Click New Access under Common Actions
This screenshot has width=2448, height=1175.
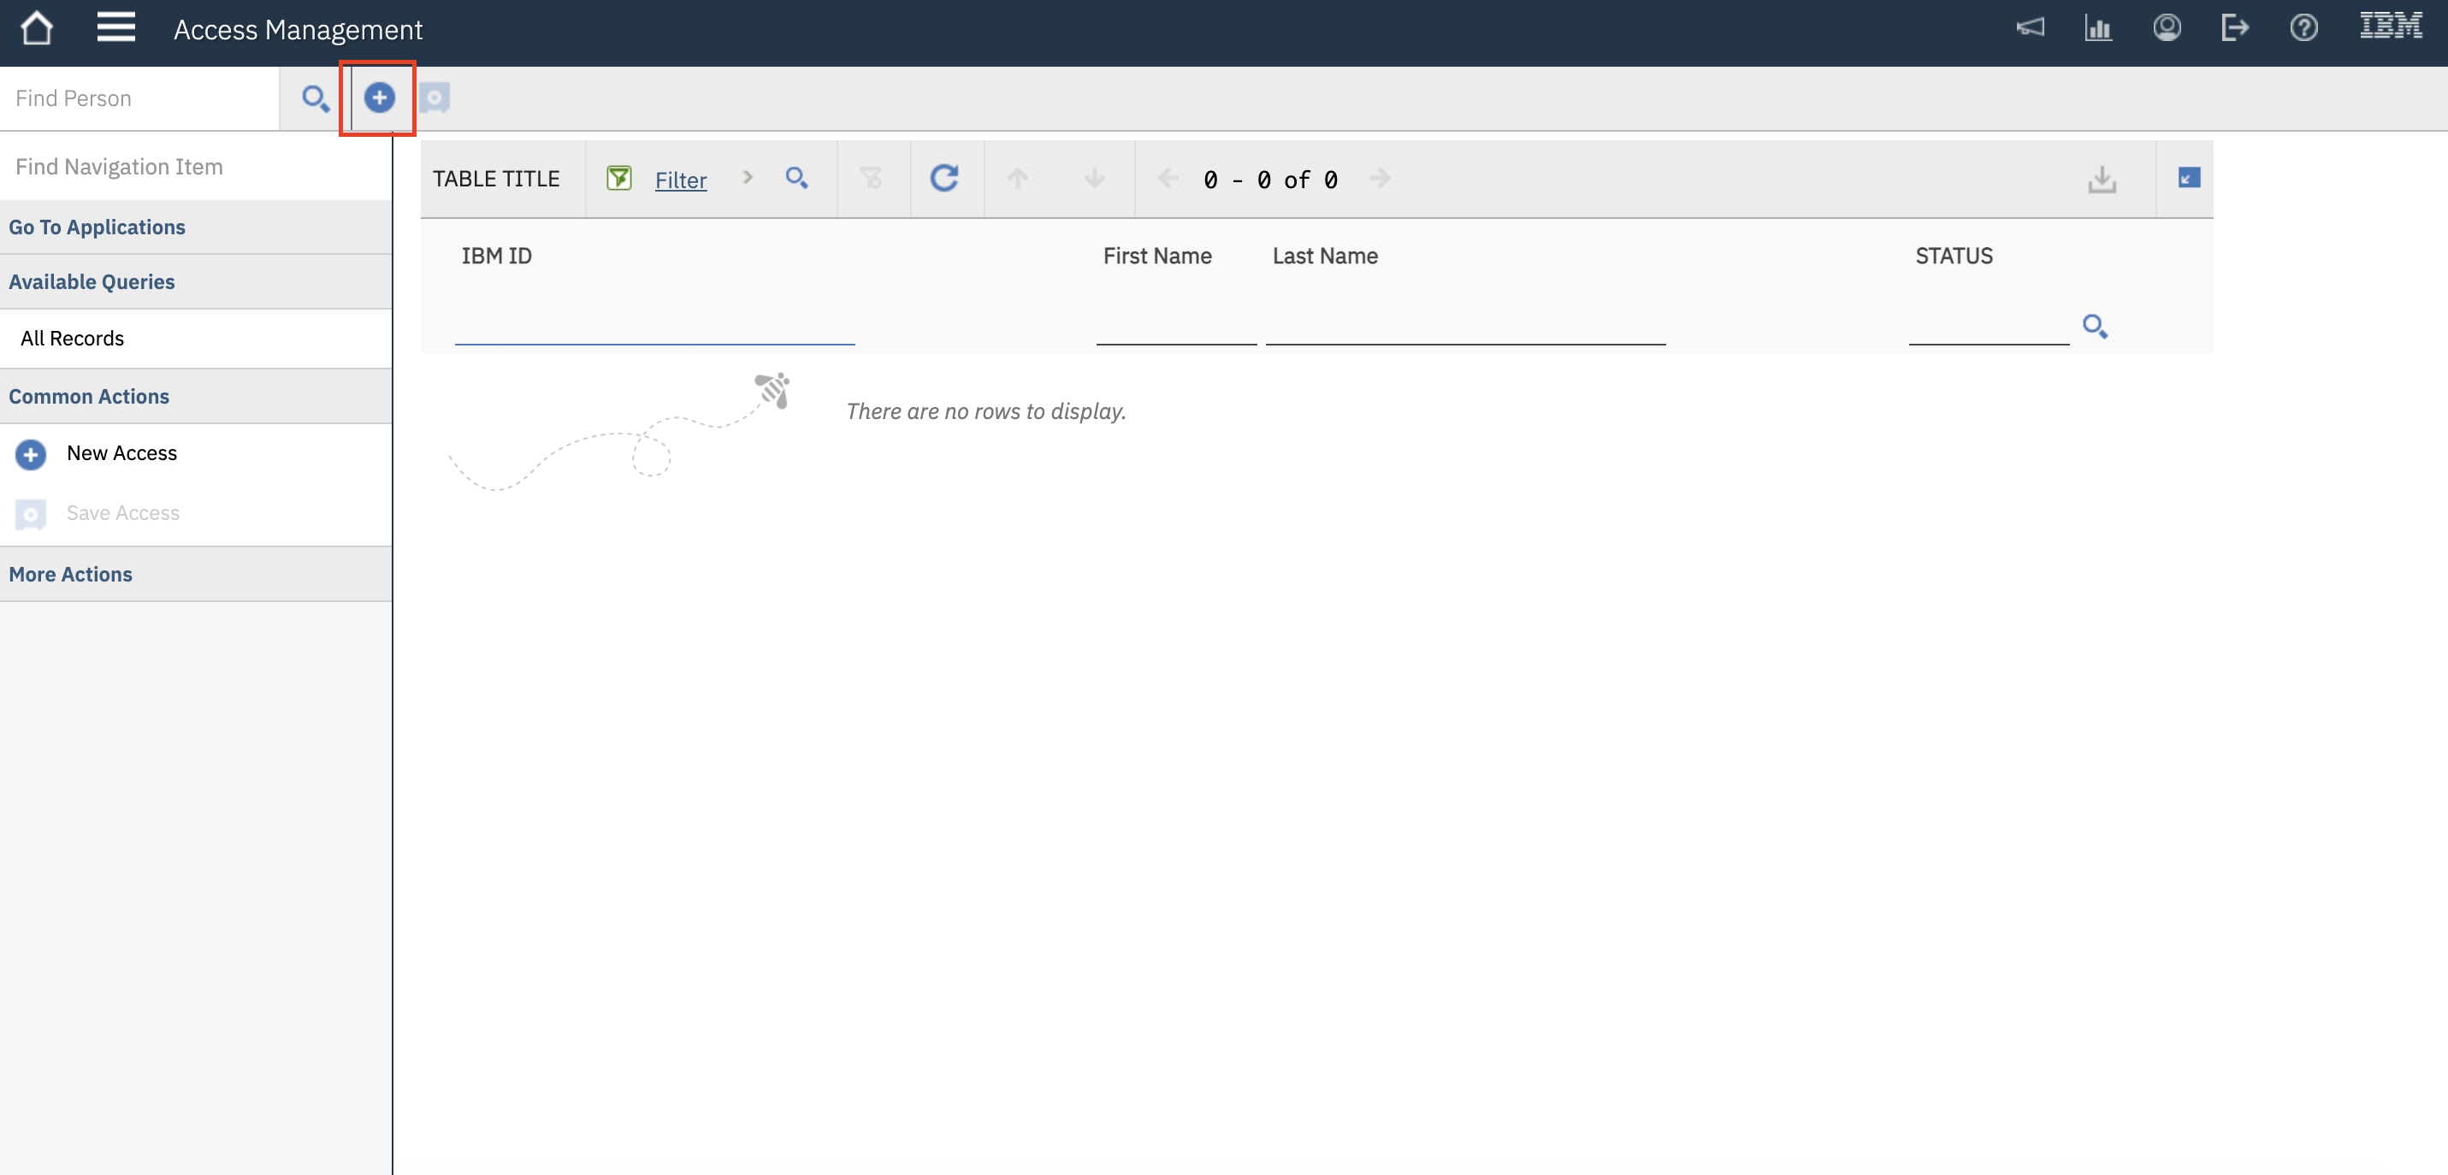tap(121, 453)
